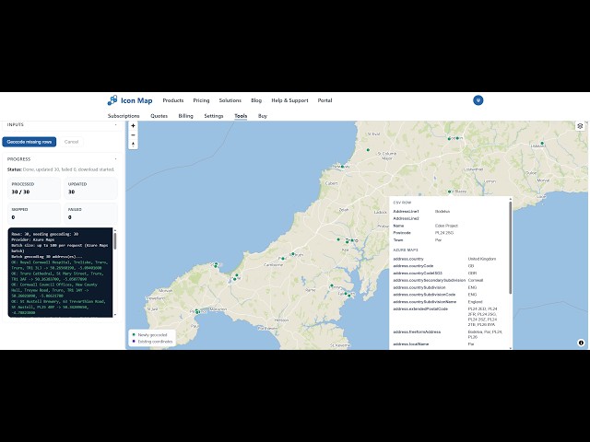This screenshot has height=442, width=590.
Task: Click the address.country value United Kingdom
Action: (482, 259)
